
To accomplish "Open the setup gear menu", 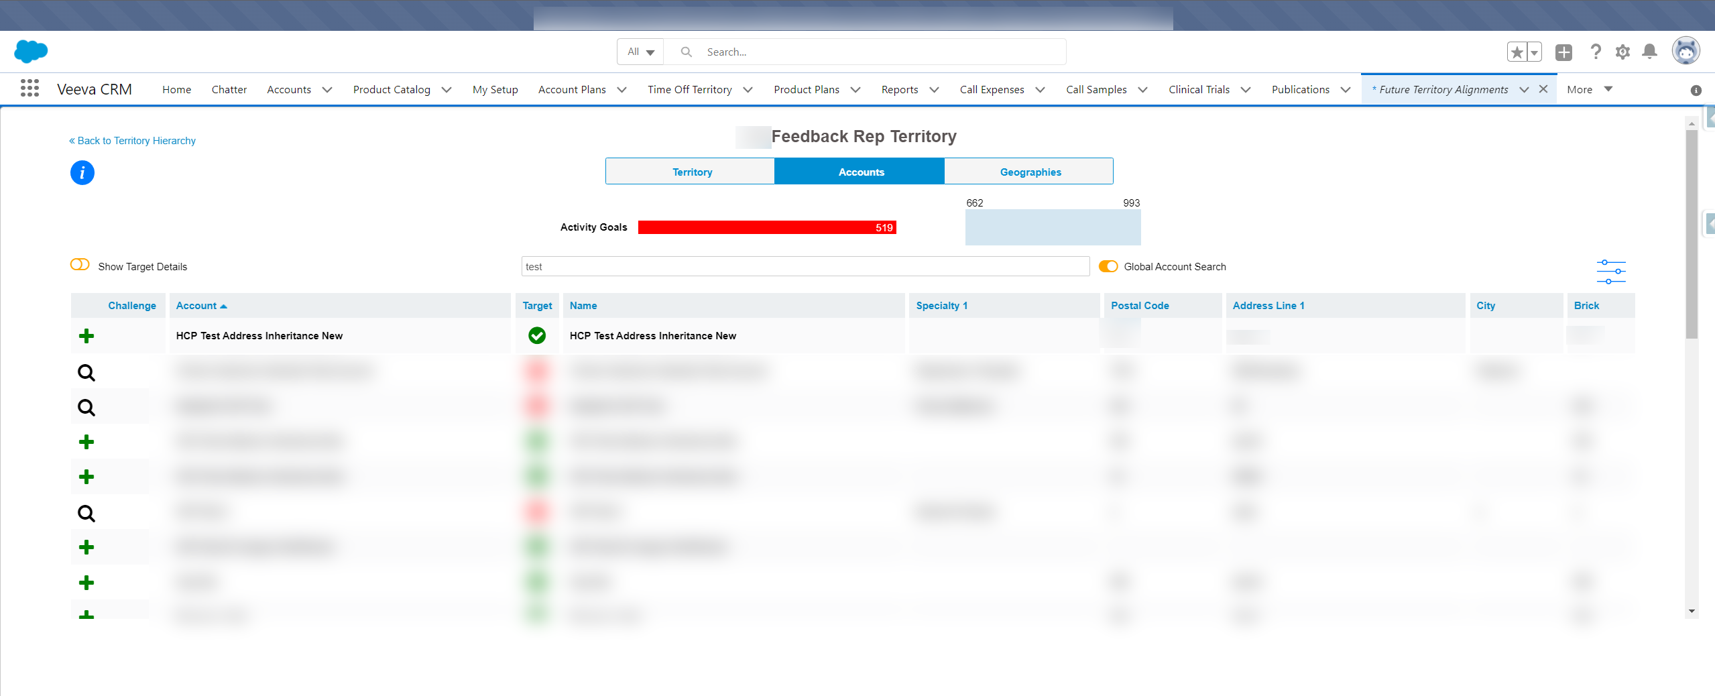I will [1622, 52].
